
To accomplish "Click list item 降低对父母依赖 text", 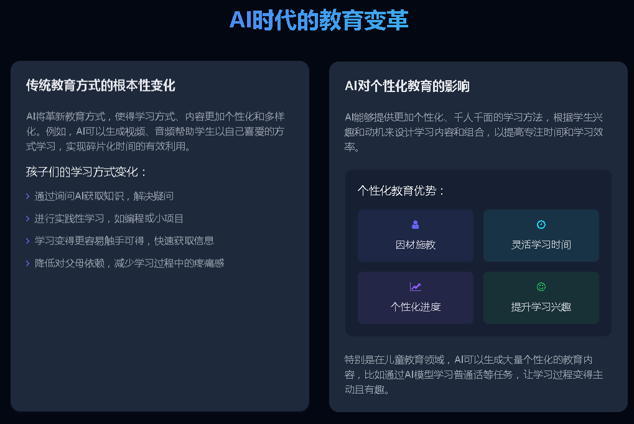I will (70, 263).
